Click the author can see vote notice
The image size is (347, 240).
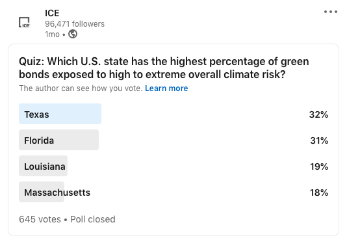coord(81,88)
